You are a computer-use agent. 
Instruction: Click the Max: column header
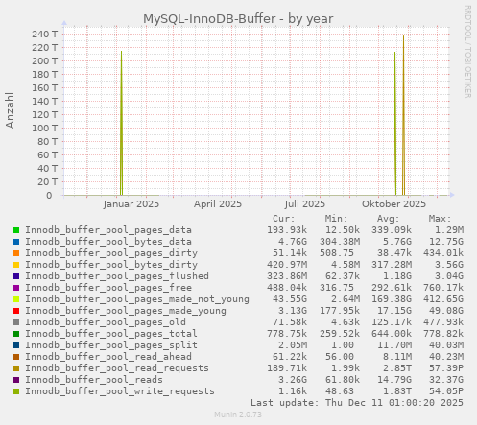pos(440,219)
